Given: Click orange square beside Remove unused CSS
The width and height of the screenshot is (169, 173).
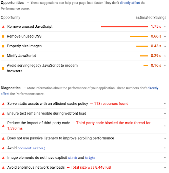Looking at the screenshot, I should 3,36.
